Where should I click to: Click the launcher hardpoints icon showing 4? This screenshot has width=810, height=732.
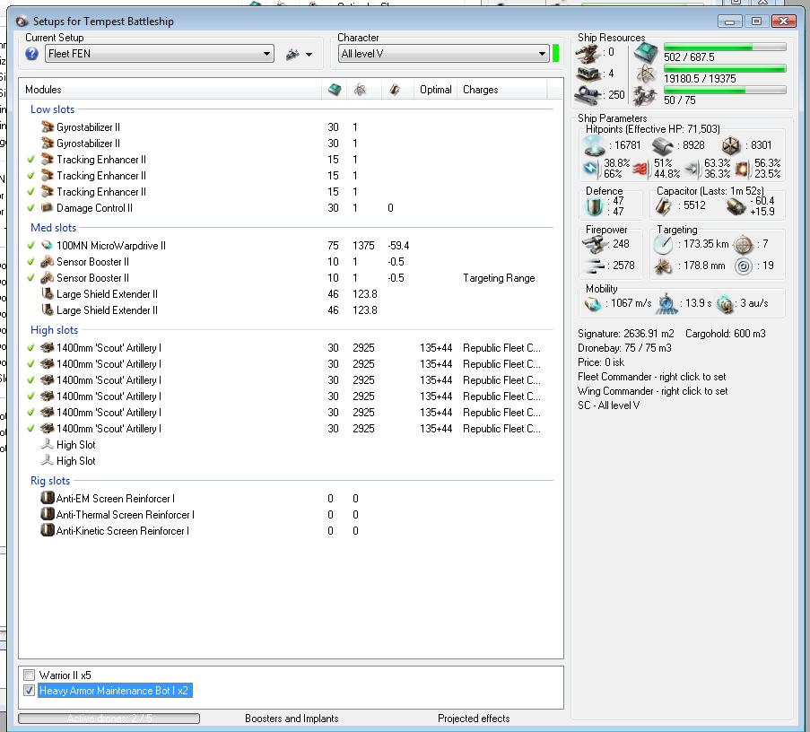click(588, 74)
